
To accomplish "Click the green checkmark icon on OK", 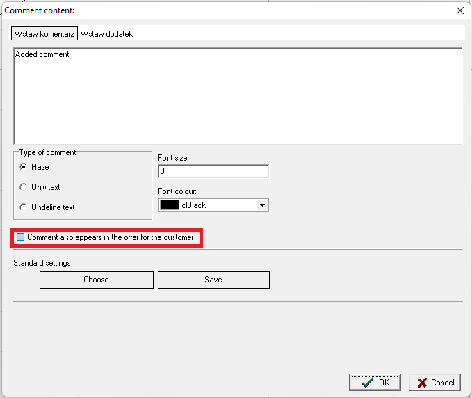I will 367,383.
